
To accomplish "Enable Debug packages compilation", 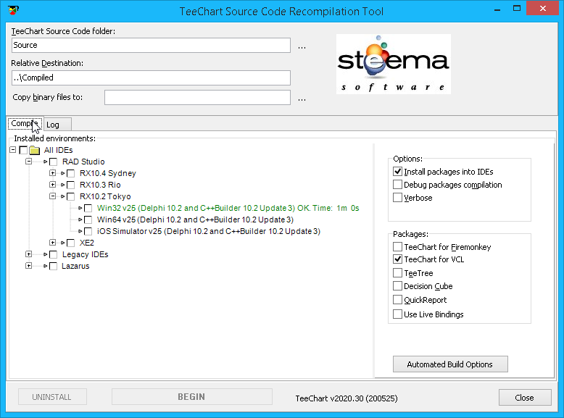I will (397, 185).
